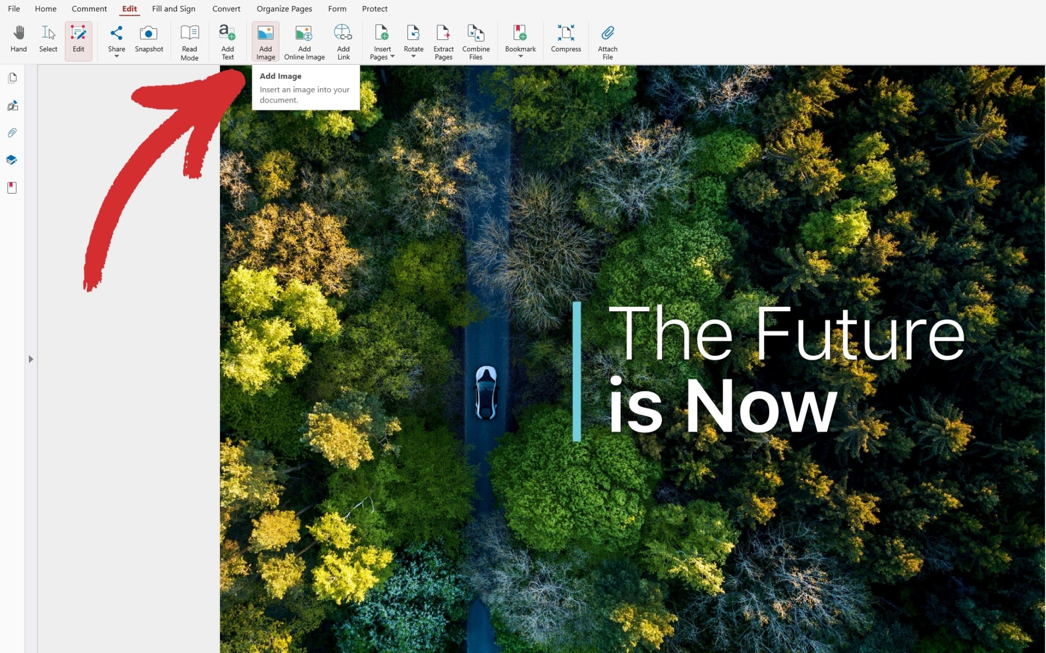Image resolution: width=1046 pixels, height=653 pixels.
Task: Toggle the annotations sidebar panel
Action: point(14,105)
